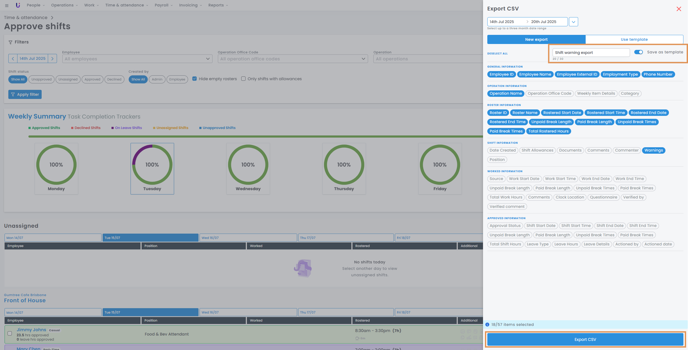This screenshot has width=688, height=350.
Task: Open the date range preset dropdown
Action: click(x=573, y=22)
